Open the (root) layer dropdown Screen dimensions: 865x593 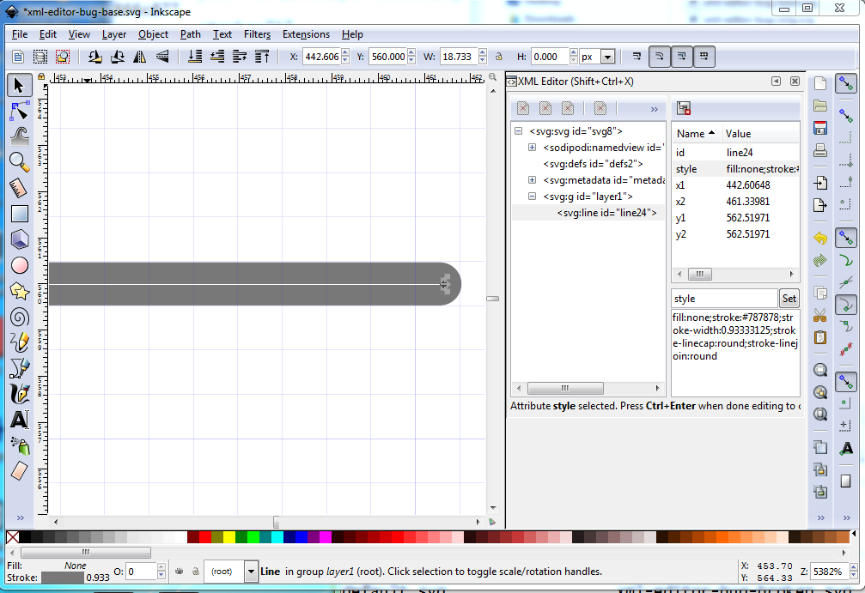(251, 572)
